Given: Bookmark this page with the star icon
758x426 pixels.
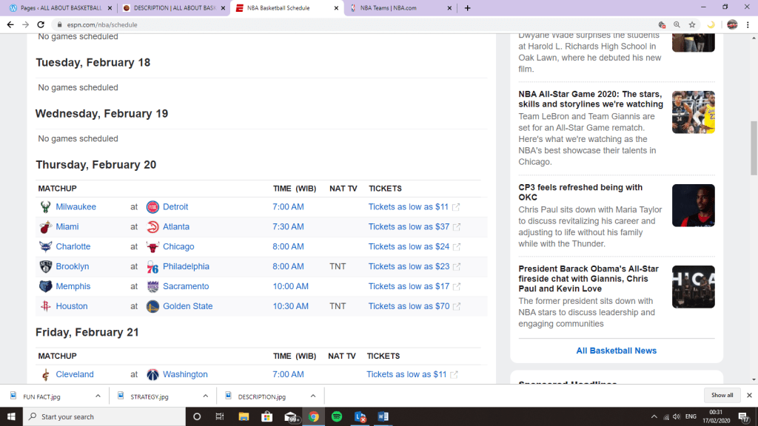Looking at the screenshot, I should [x=692, y=24].
